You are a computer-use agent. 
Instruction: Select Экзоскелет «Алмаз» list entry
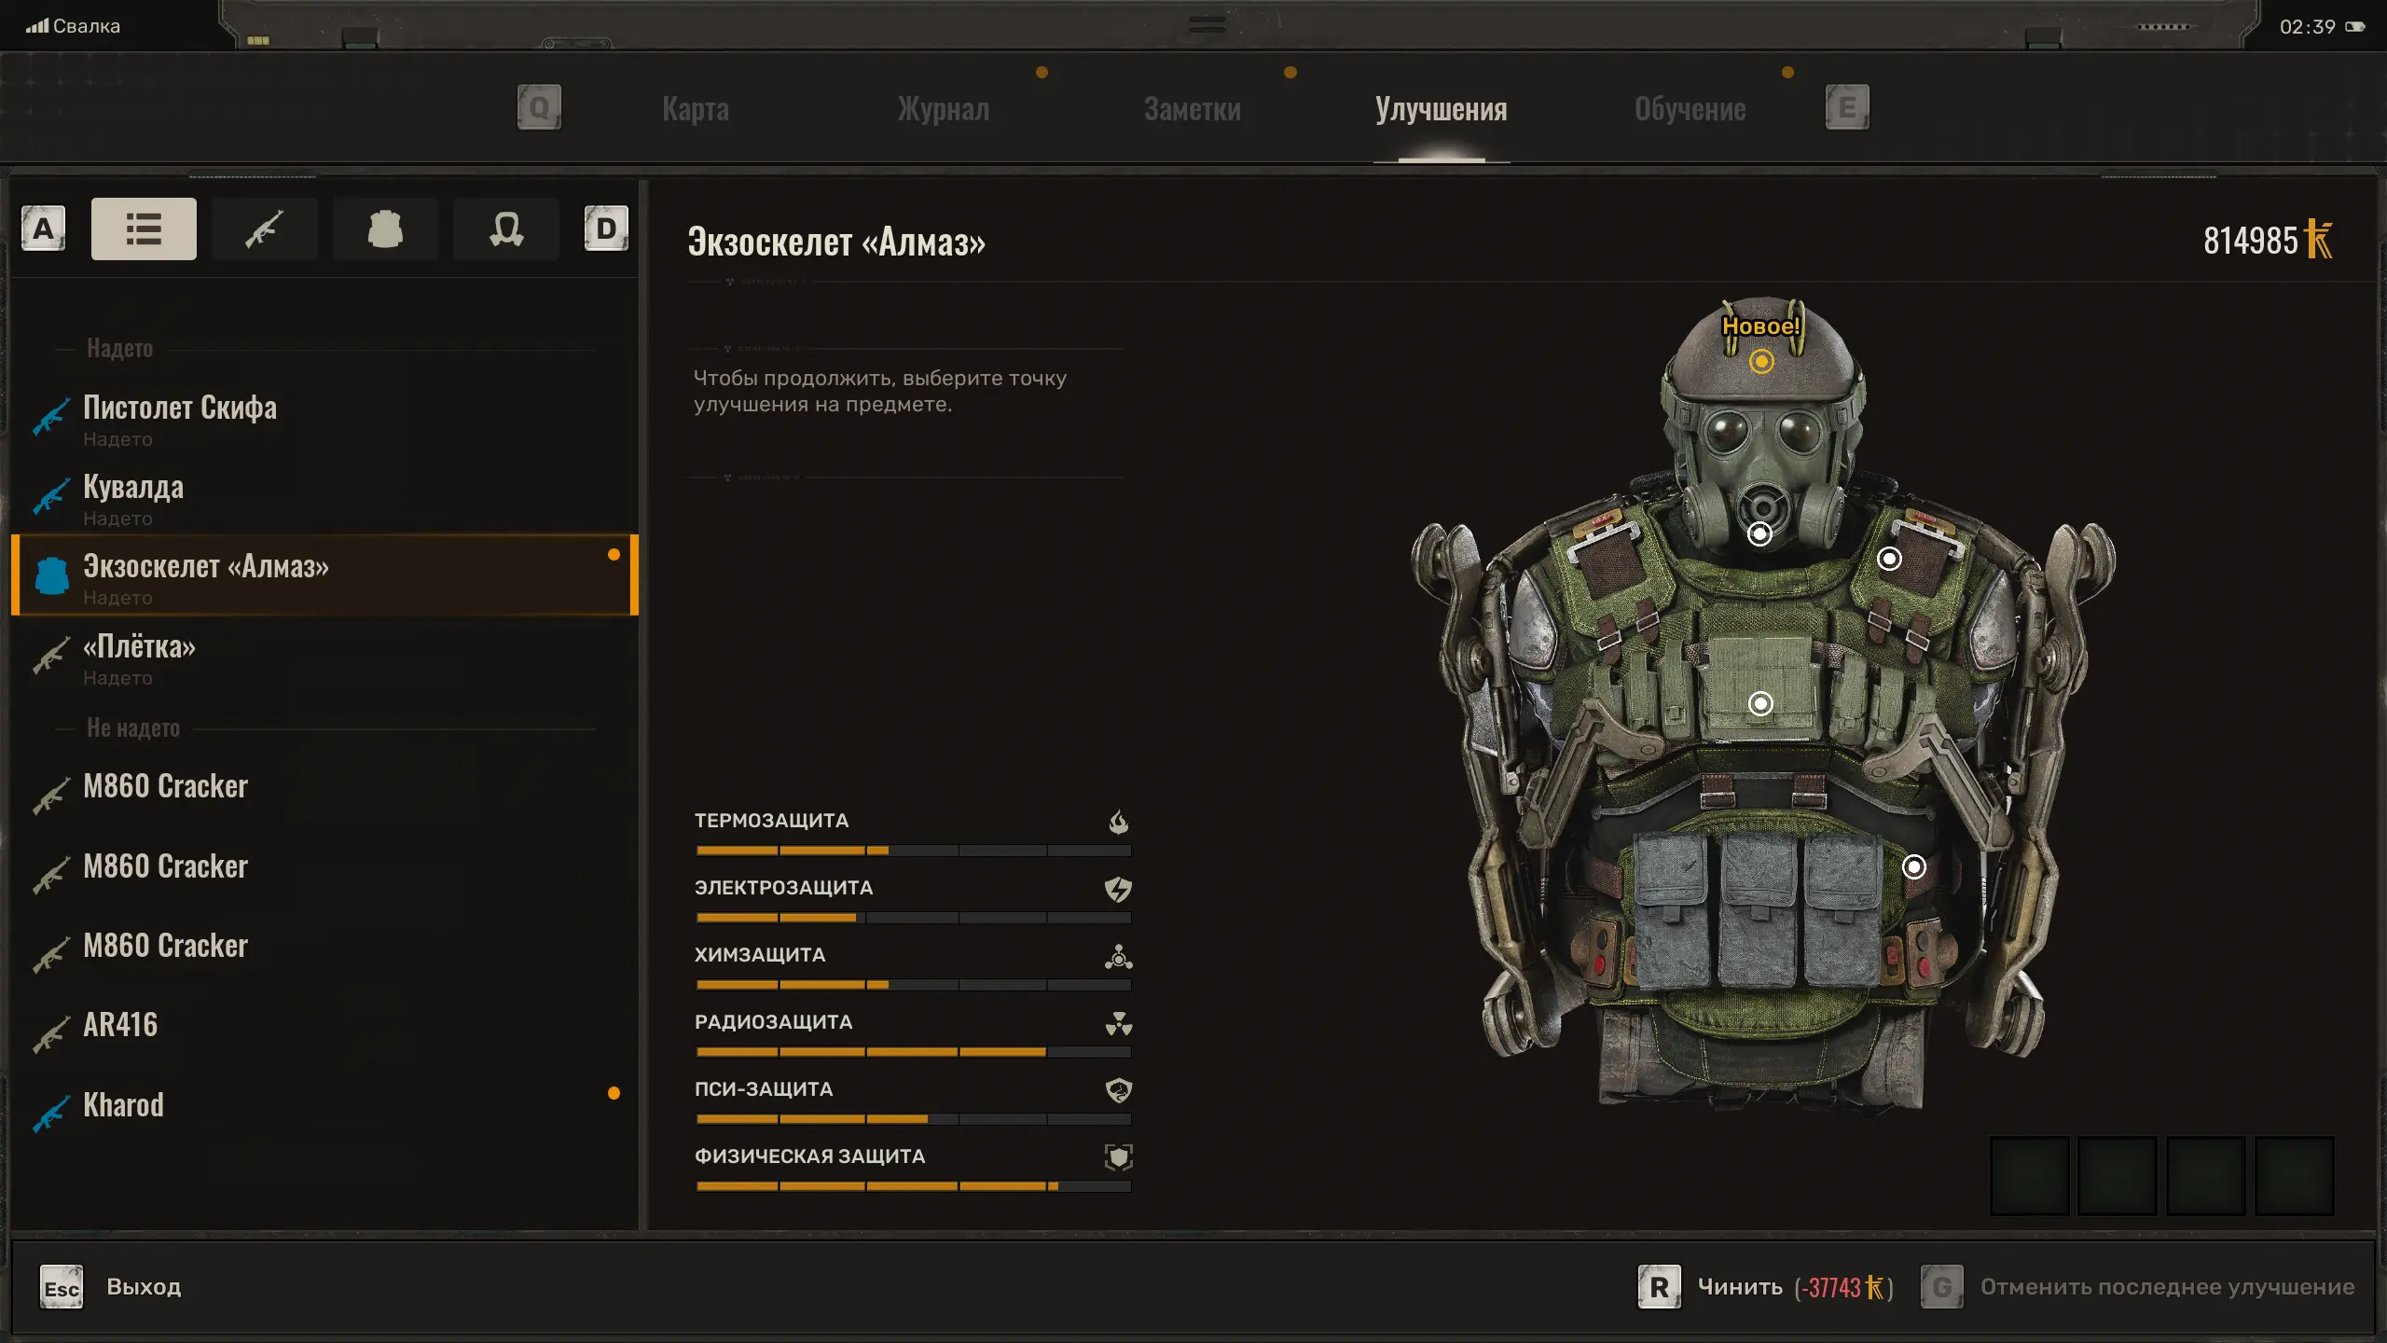click(324, 575)
